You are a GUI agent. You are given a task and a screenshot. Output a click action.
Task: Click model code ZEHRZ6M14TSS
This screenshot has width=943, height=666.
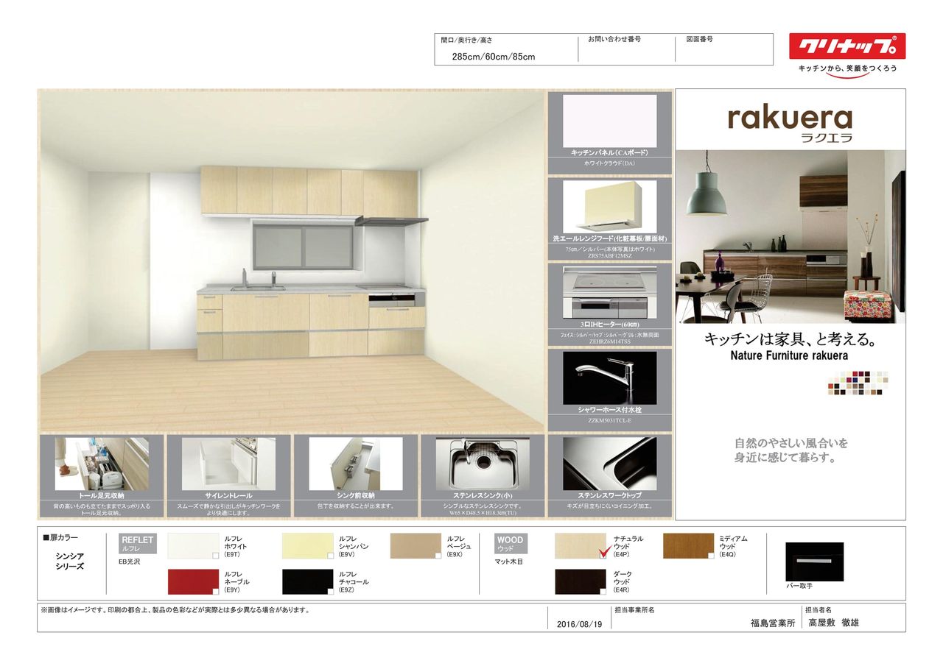(610, 341)
